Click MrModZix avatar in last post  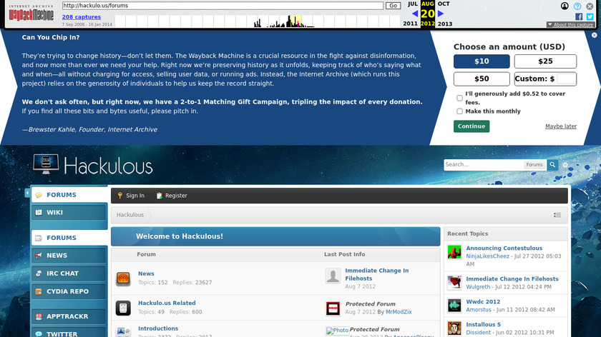pos(333,308)
